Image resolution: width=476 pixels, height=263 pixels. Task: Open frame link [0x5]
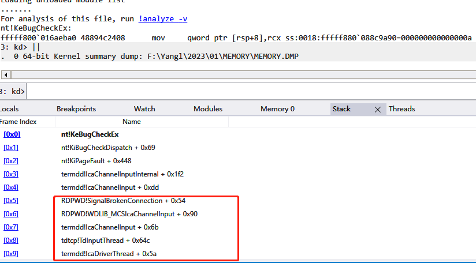(11, 201)
